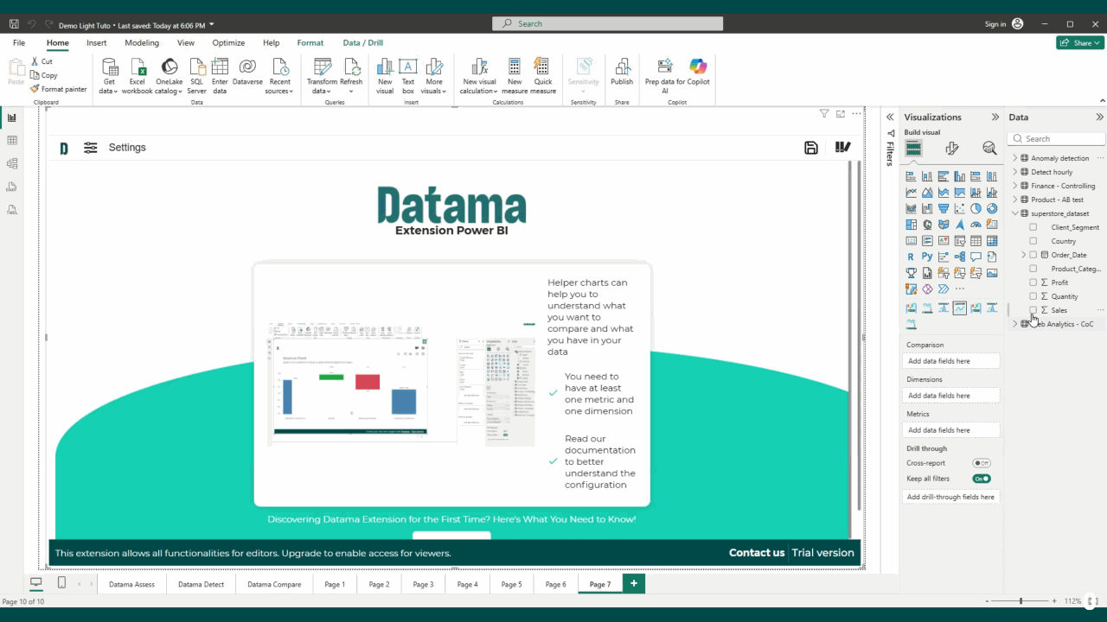Check the Country field checkbox
This screenshot has height=622, width=1107.
(1033, 241)
